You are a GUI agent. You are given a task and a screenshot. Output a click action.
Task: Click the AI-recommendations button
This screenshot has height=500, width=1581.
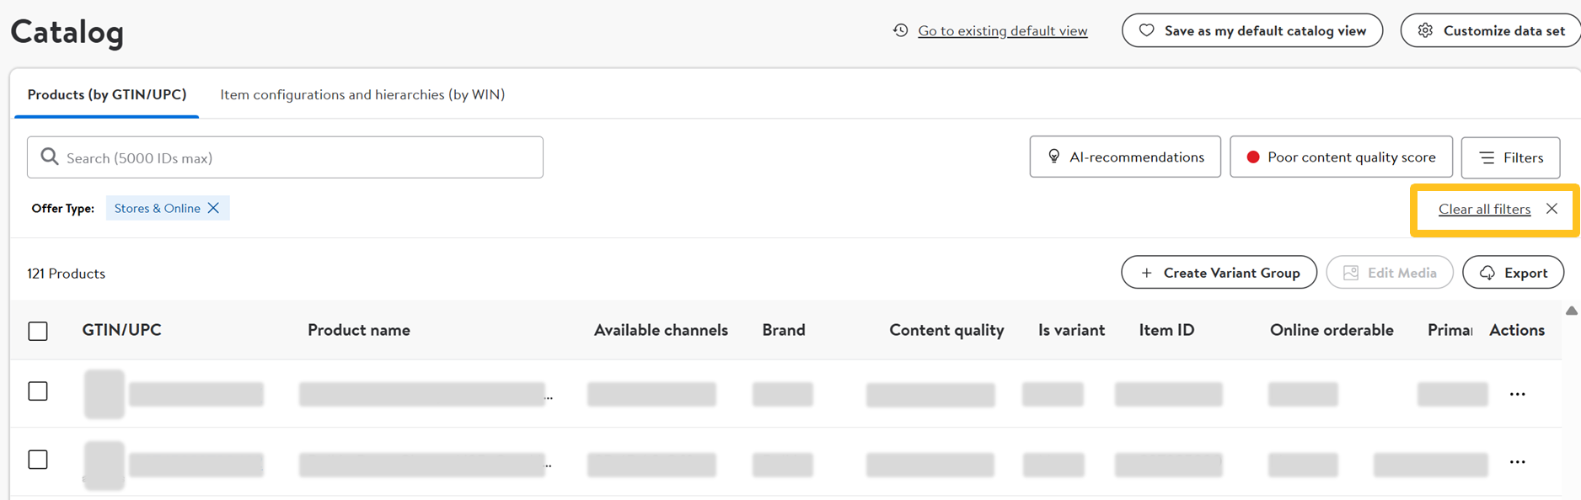pyautogui.click(x=1124, y=157)
